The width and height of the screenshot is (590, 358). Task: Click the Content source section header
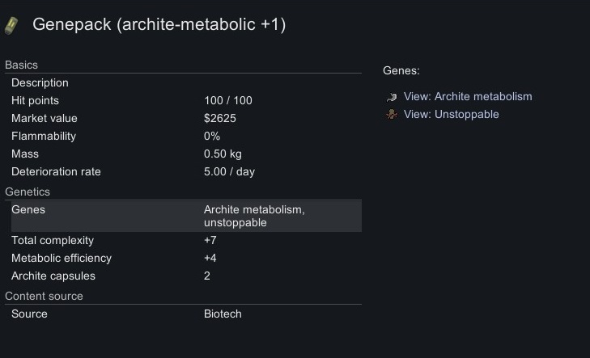44,297
